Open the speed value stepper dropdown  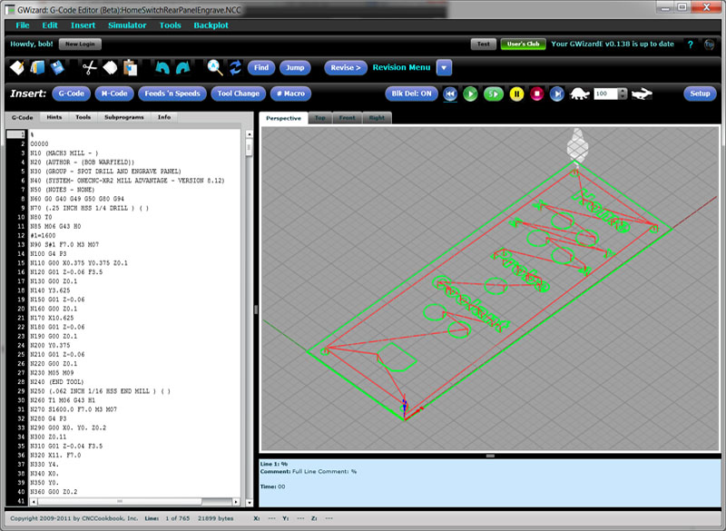click(x=622, y=93)
